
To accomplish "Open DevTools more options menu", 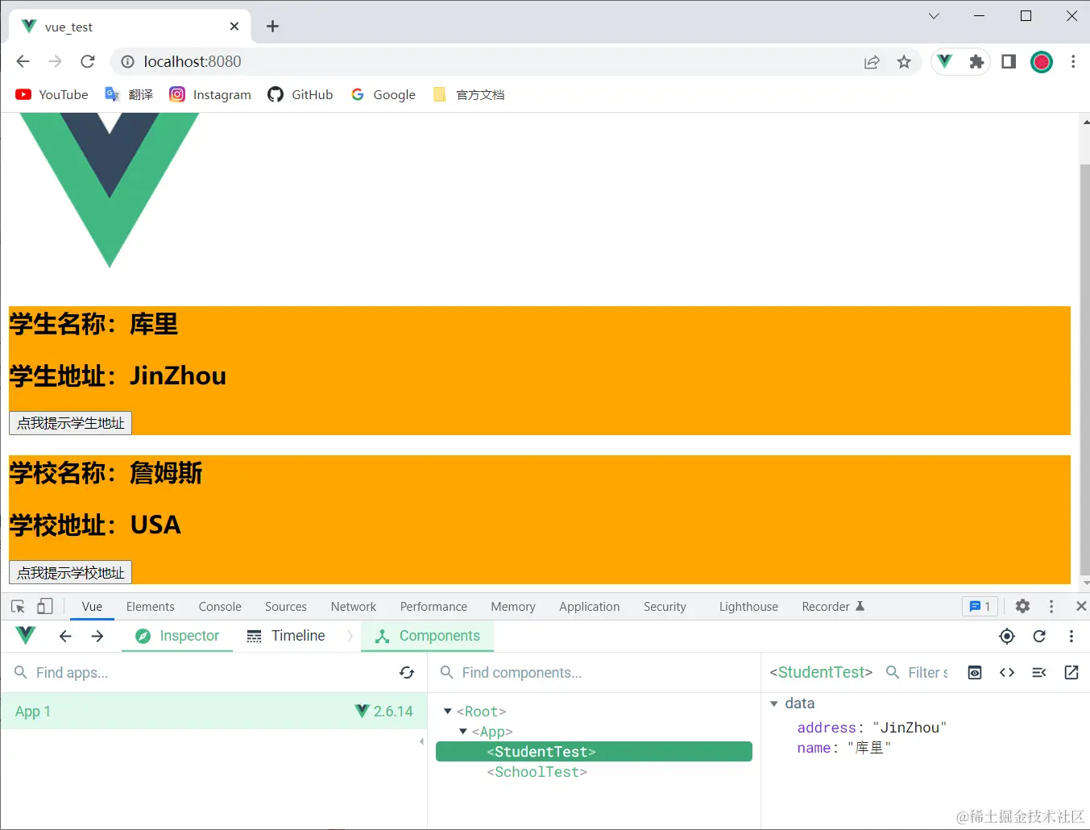I will click(x=1051, y=606).
